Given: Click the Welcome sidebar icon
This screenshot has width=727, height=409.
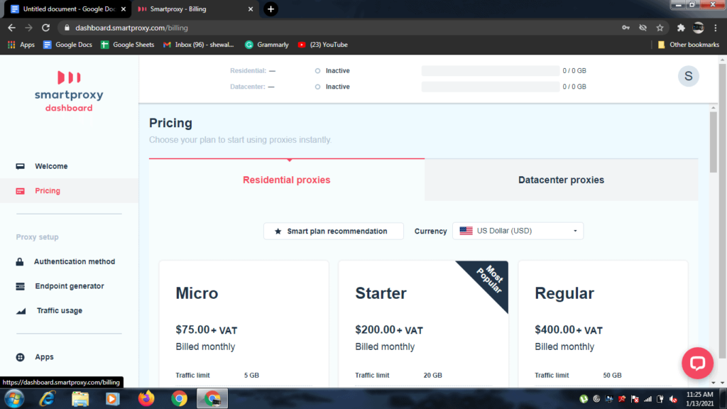Looking at the screenshot, I should click(20, 166).
